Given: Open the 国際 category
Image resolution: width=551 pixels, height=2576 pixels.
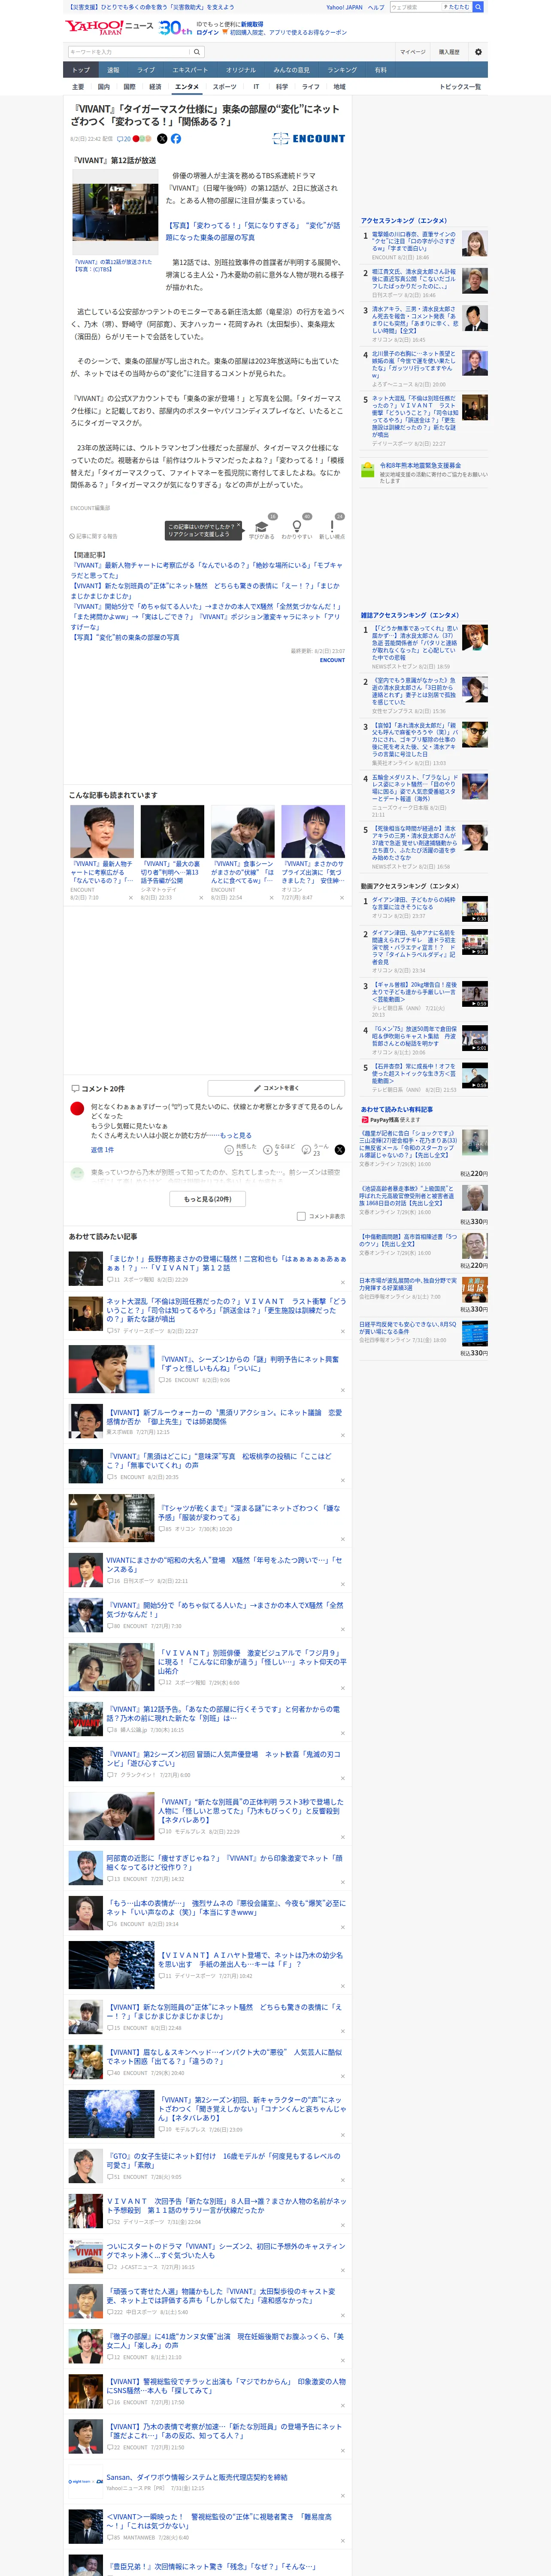Looking at the screenshot, I should (x=129, y=87).
